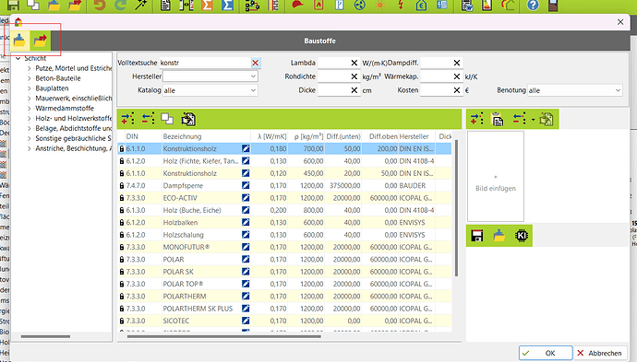
Task: Click edit icon in Dampfsperre row
Action: pyautogui.click(x=246, y=186)
